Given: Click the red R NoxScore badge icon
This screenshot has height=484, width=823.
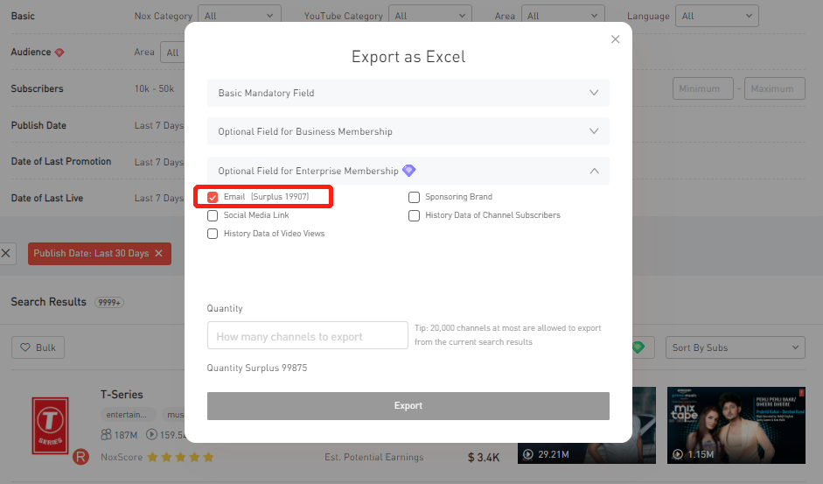Looking at the screenshot, I should point(80,456).
